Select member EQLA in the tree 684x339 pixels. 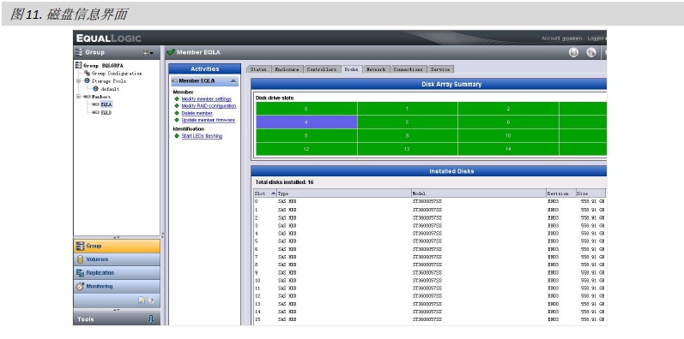point(106,104)
